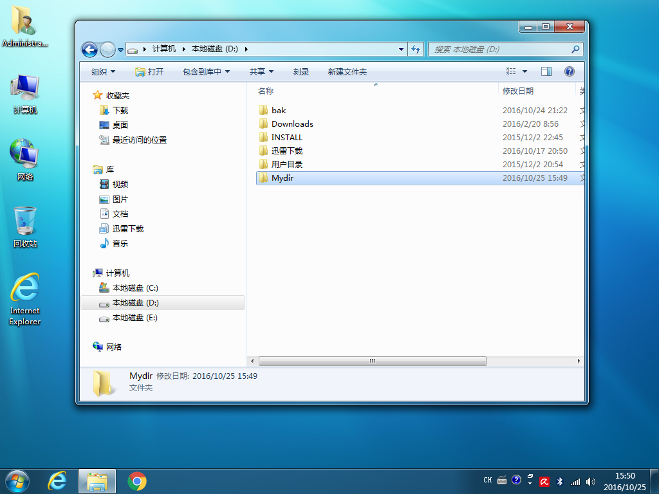Select Administrator desktop icon
Screen dimensions: 659x494
pyautogui.click(x=24, y=26)
